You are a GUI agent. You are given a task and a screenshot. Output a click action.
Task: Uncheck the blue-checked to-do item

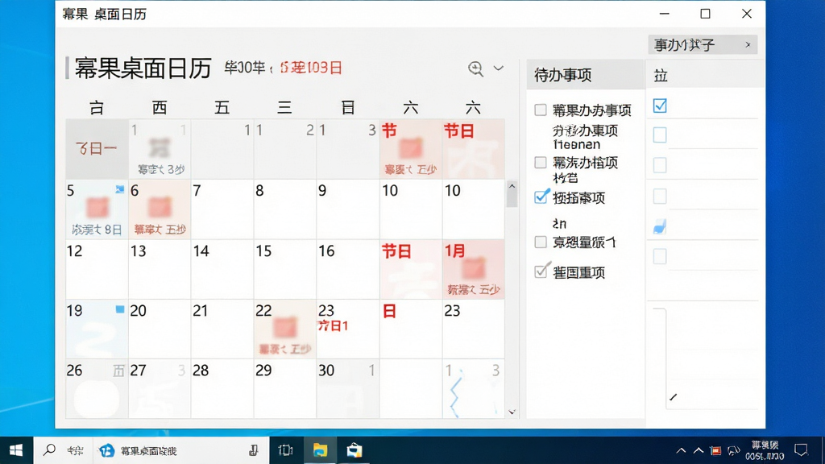(541, 197)
